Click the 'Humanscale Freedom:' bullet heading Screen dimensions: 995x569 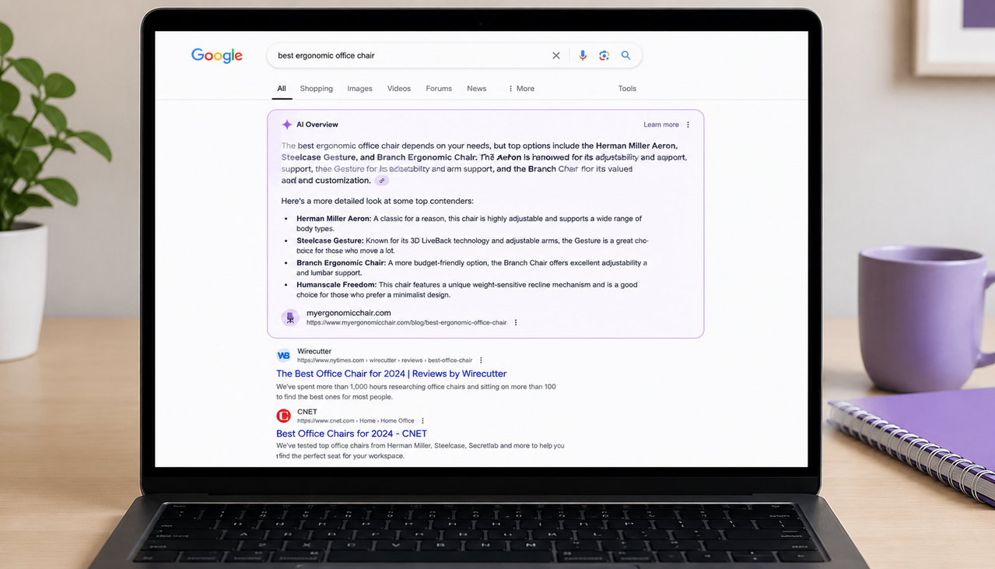click(x=336, y=285)
